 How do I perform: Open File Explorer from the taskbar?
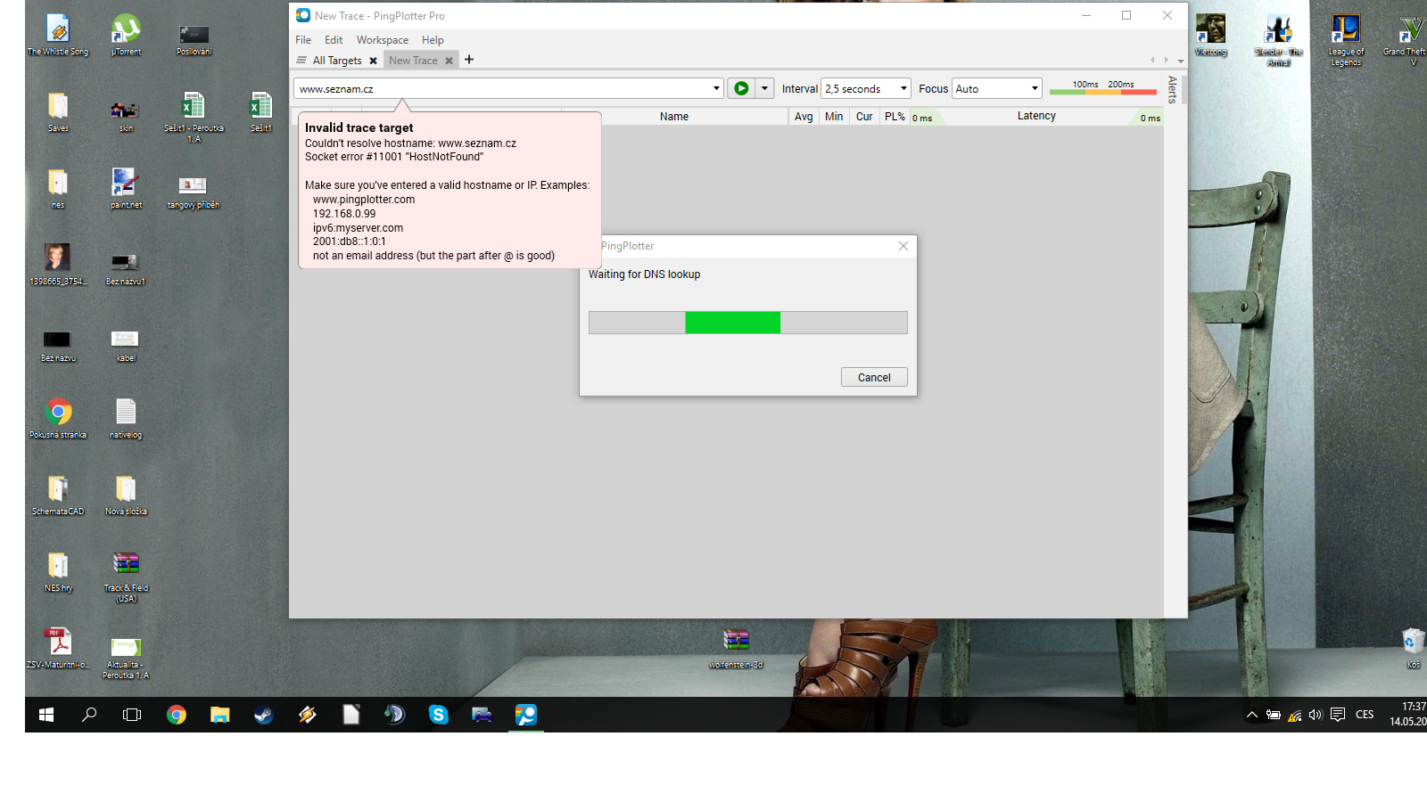click(219, 715)
